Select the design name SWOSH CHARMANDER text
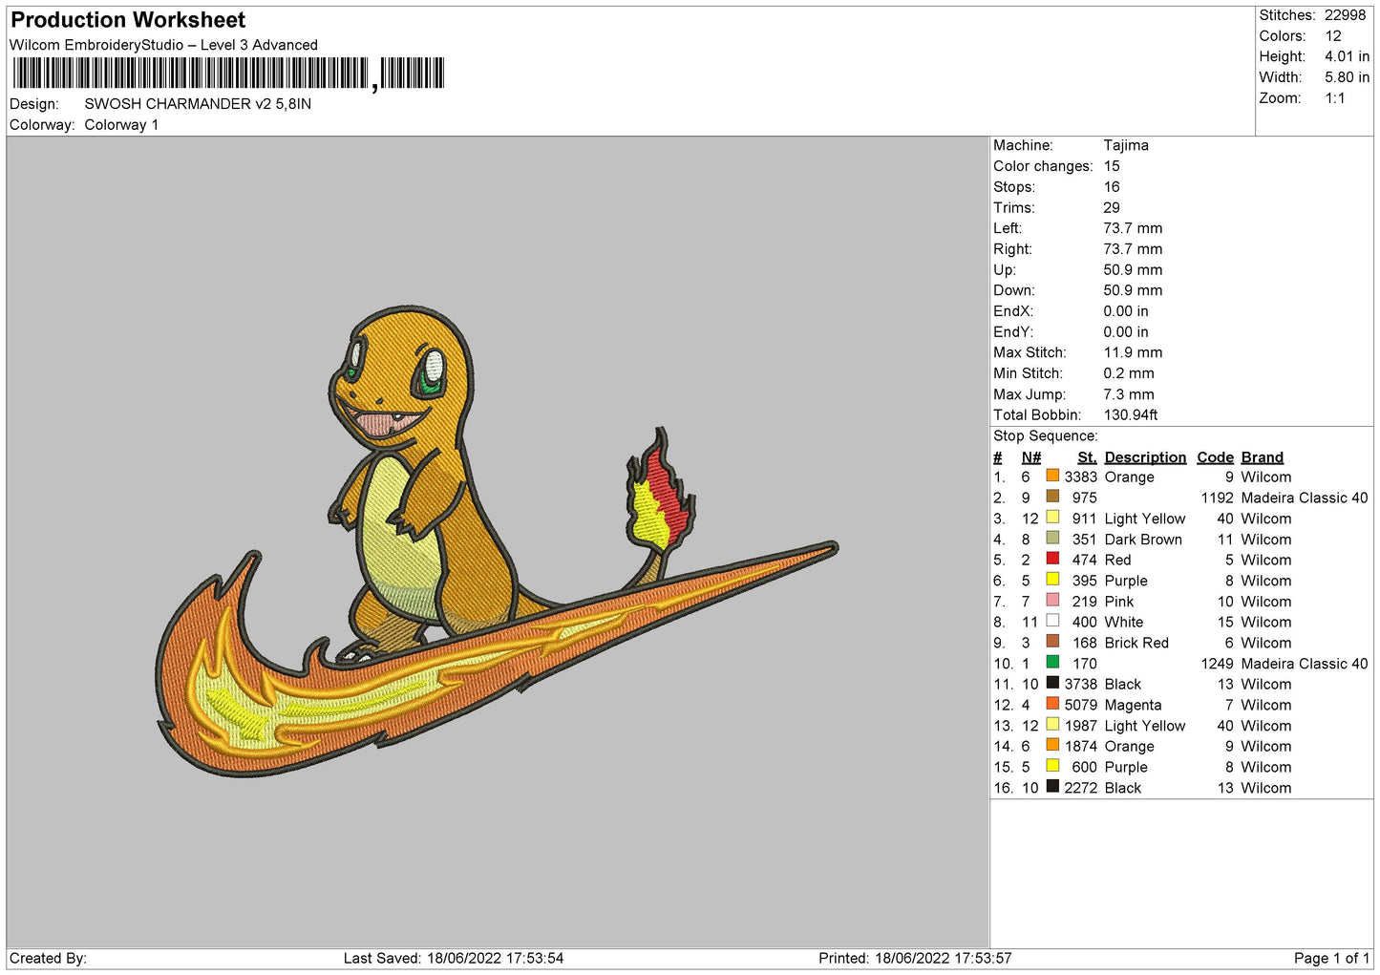Image resolution: width=1380 pixels, height=975 pixels. point(198,104)
